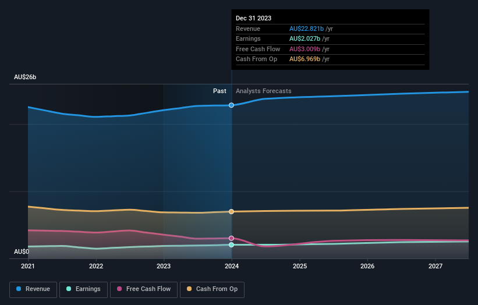
Task: Click the blue Revenue data point at 2024
Action: 231,105
